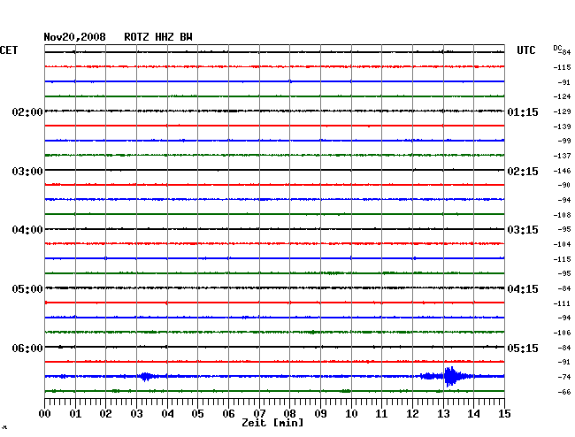575x437 pixels.
Task: Click the date label Nov20,2008
Action: click(x=74, y=37)
